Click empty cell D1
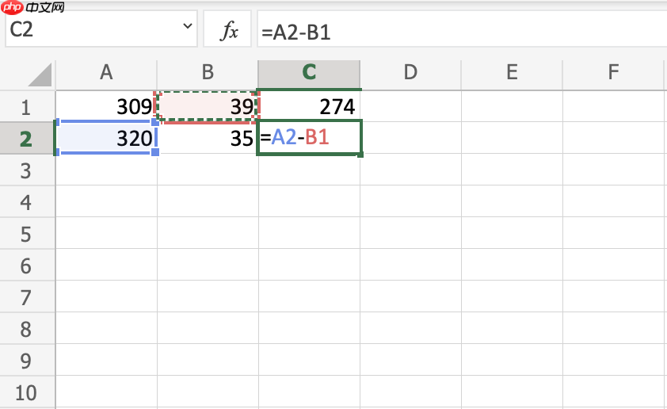 coord(410,106)
